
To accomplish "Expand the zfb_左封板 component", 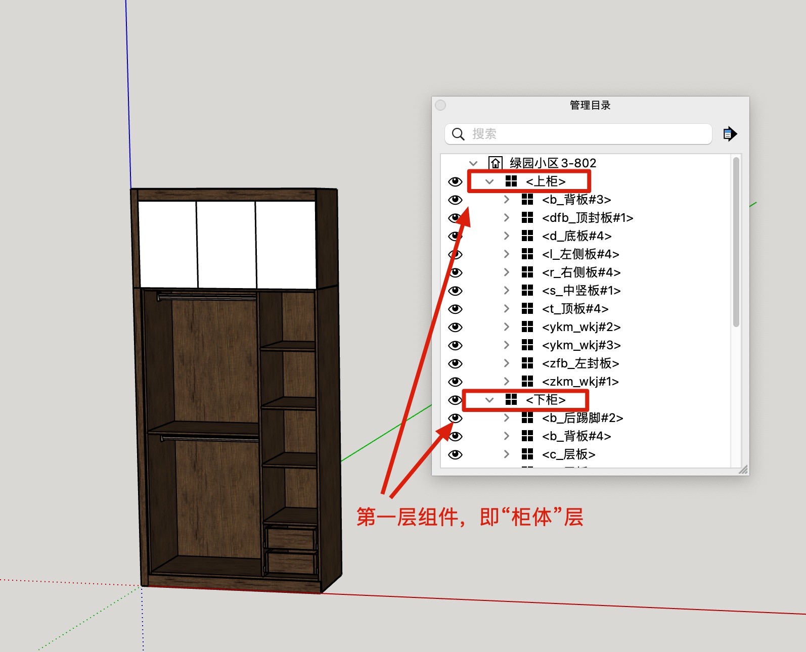I will pyautogui.click(x=507, y=363).
